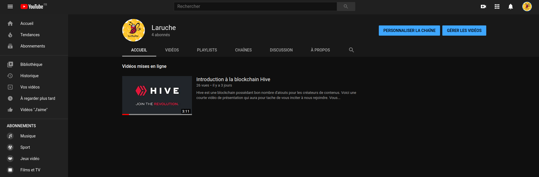The height and width of the screenshot is (177, 539).
Task: Click GÉRER LES VIDÉOS button
Action: pos(464,31)
